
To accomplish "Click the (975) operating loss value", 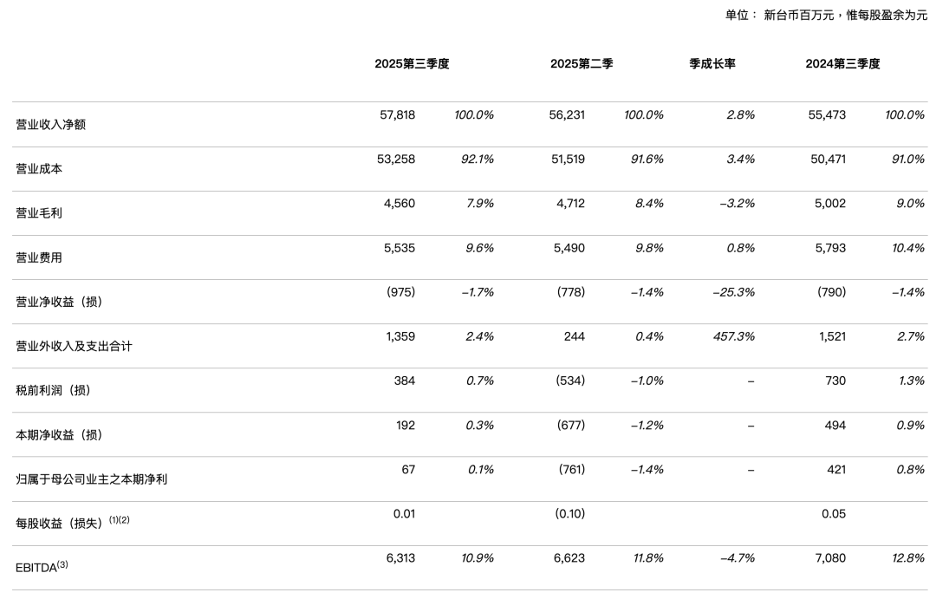I will [400, 291].
